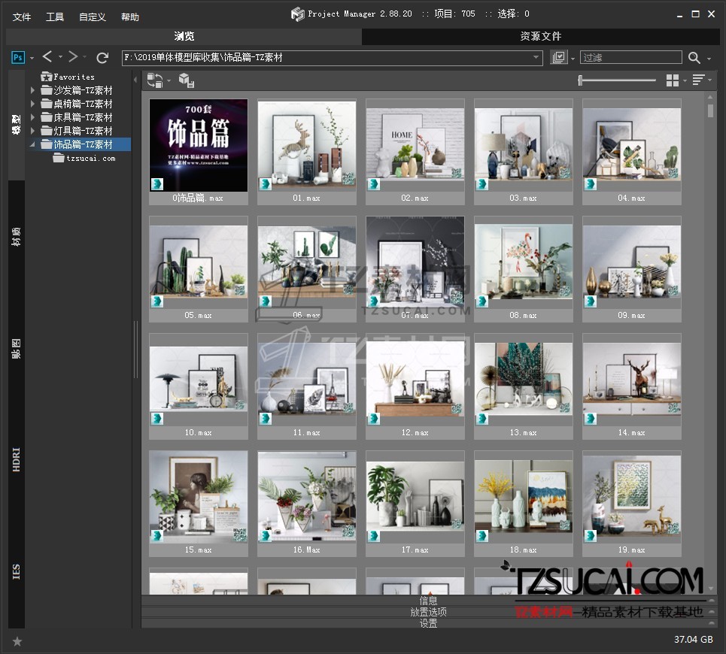Open the folder path dropdown list

pyautogui.click(x=536, y=58)
